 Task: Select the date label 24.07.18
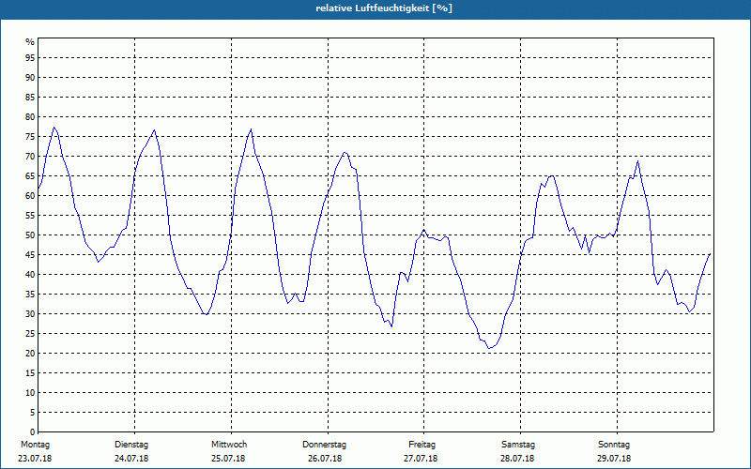131,459
